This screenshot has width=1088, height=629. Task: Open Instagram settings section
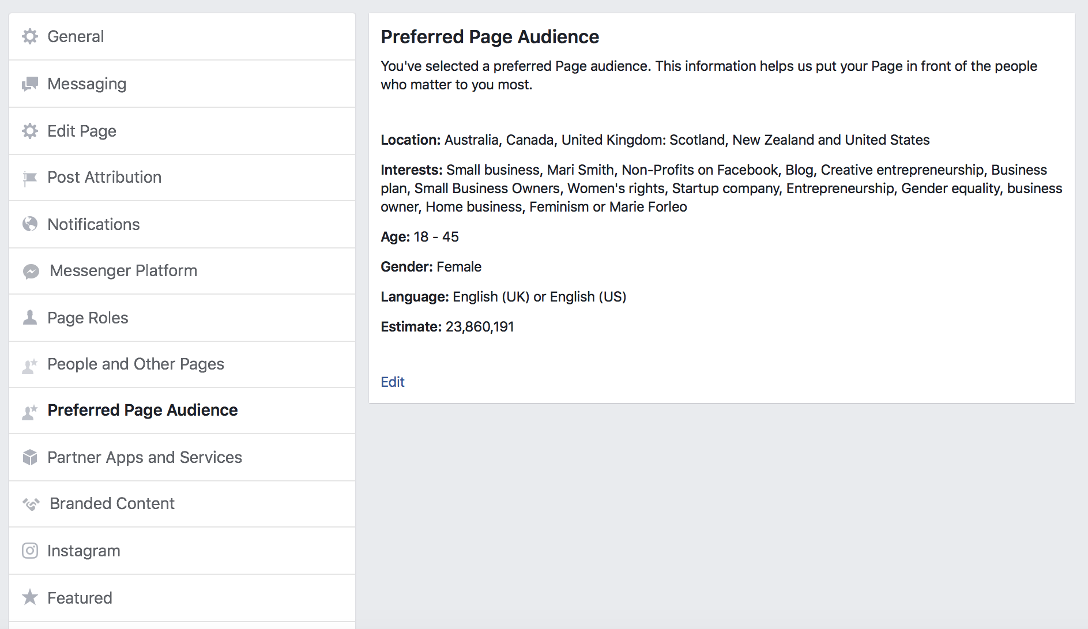[182, 551]
